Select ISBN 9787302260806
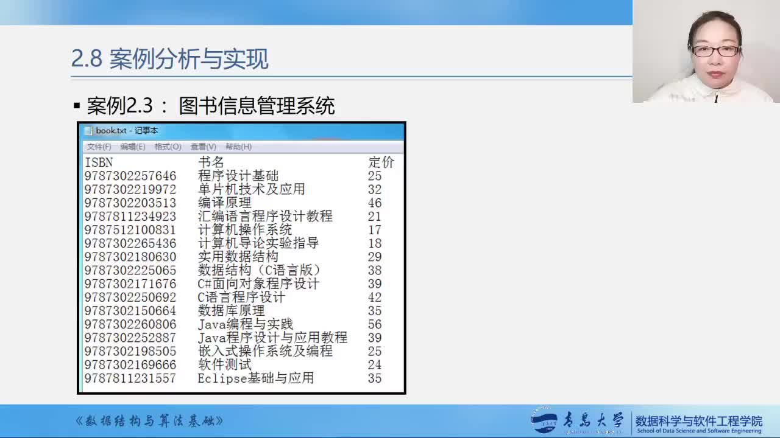The height and width of the screenshot is (438, 780). pyautogui.click(x=130, y=324)
